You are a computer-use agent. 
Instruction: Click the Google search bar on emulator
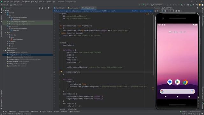pyautogui.click(x=178, y=91)
